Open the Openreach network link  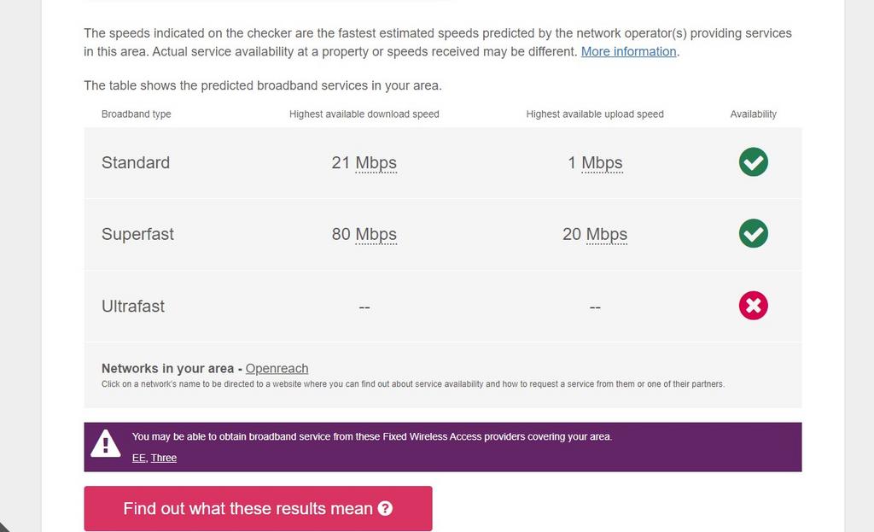tap(277, 369)
